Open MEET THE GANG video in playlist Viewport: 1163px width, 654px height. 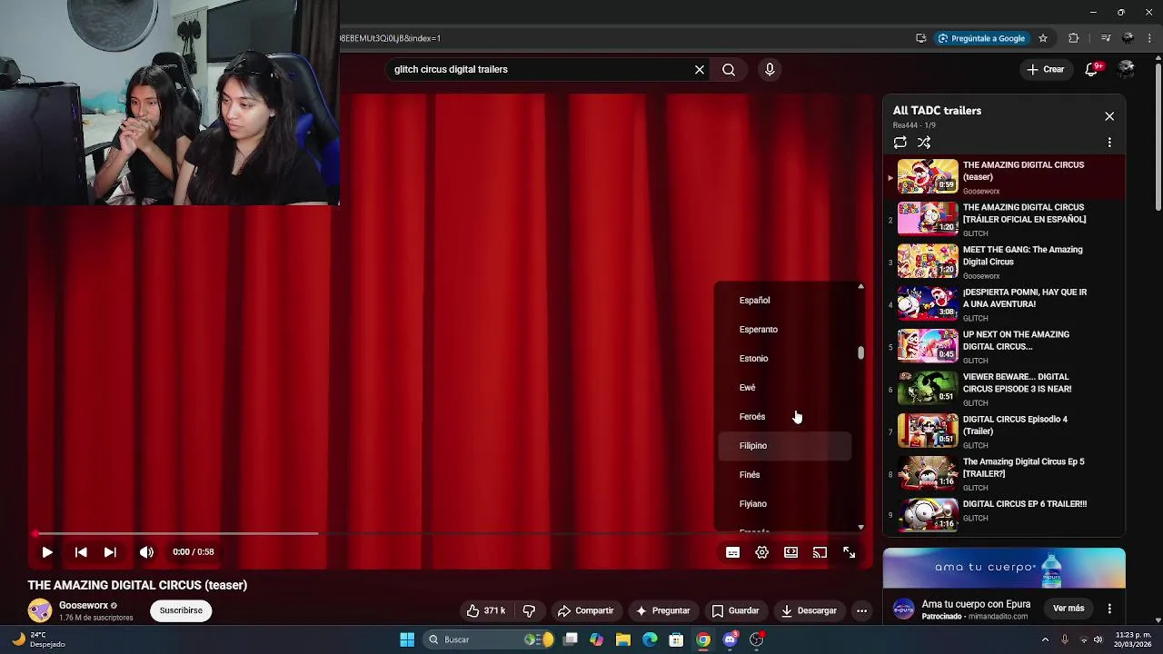(1004, 262)
